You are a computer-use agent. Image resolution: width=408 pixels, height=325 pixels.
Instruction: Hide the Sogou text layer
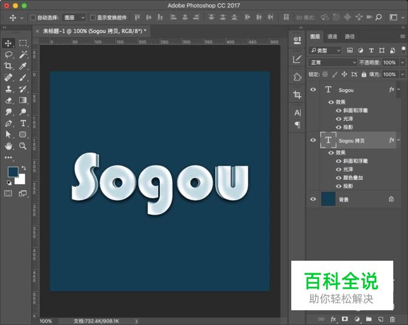313,90
